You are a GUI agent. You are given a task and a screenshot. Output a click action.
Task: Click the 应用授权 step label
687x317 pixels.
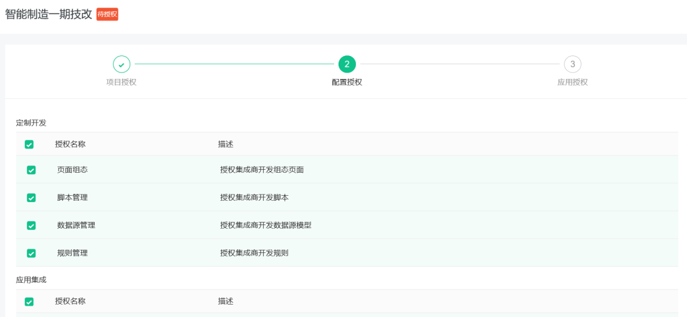tap(573, 83)
